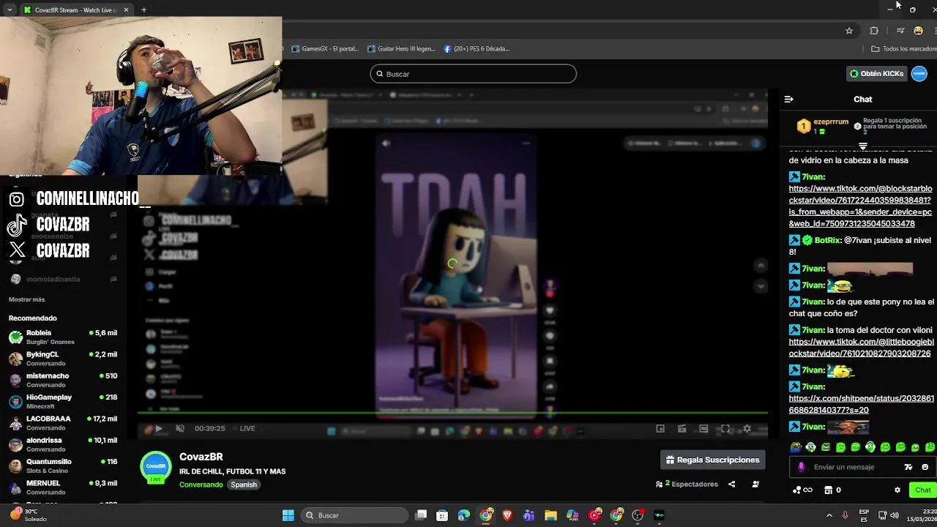
Task: Jump to LIVE in the player
Action: point(247,428)
